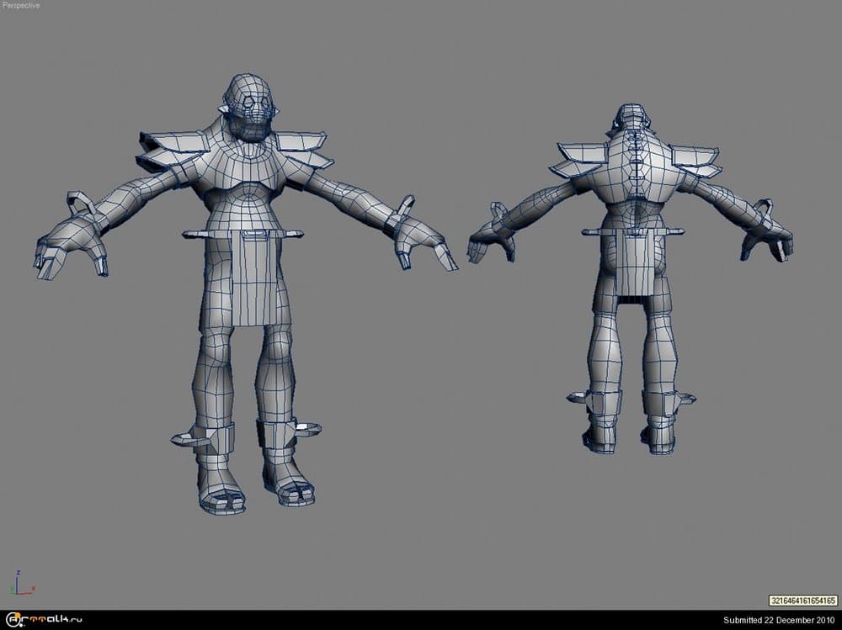Click the front-facing model's hand nearest the back-facing model
842x630 pixels.
tap(421, 240)
